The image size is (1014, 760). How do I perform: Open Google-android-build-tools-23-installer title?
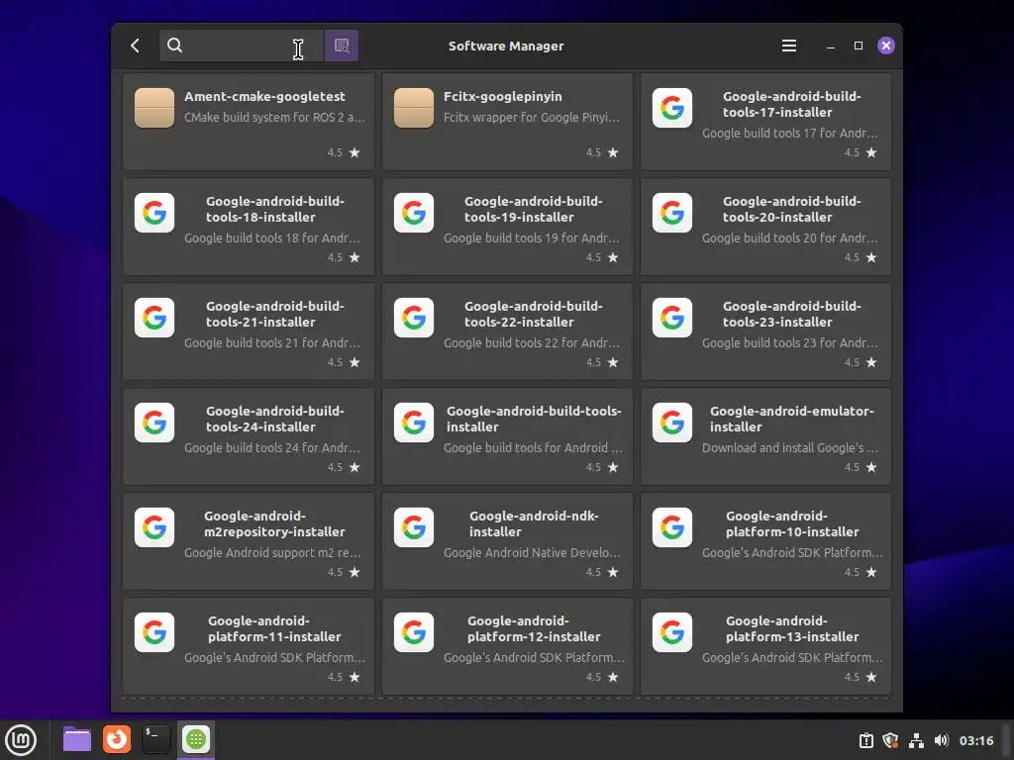(x=791, y=314)
